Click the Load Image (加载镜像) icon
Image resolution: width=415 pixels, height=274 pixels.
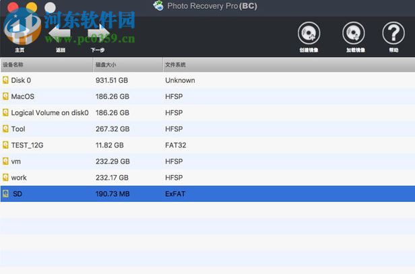[354, 34]
